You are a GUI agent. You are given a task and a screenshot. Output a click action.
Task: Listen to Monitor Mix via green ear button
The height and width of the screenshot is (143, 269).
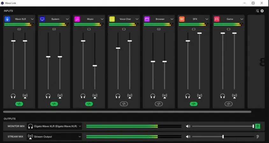tap(258, 126)
